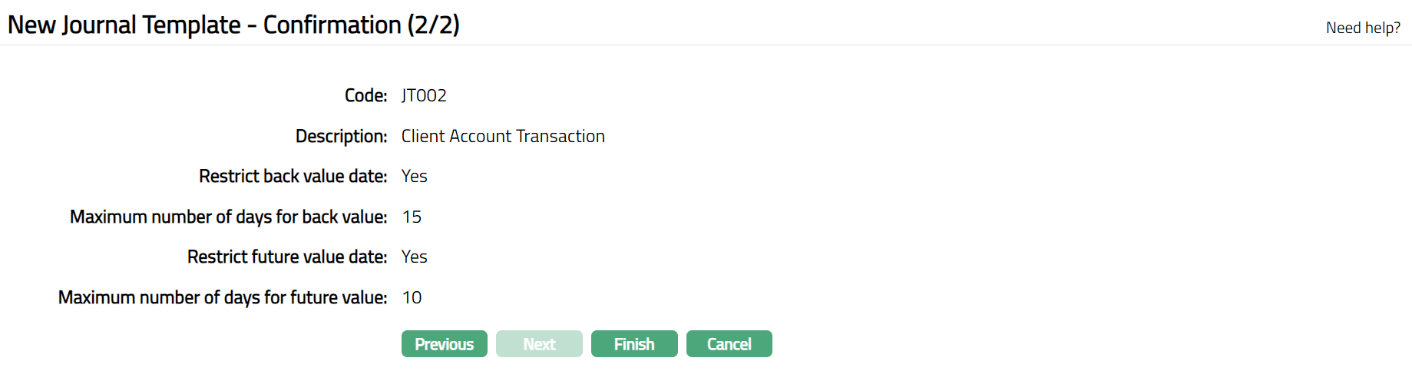Click the word 'Confirmation' in the heading
The width and height of the screenshot is (1412, 371).
(332, 25)
